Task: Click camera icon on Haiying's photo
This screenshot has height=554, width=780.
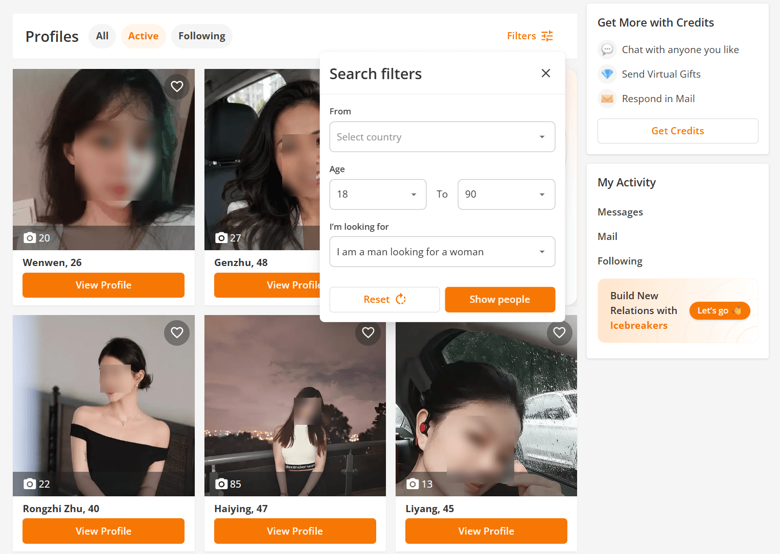Action: click(x=221, y=484)
